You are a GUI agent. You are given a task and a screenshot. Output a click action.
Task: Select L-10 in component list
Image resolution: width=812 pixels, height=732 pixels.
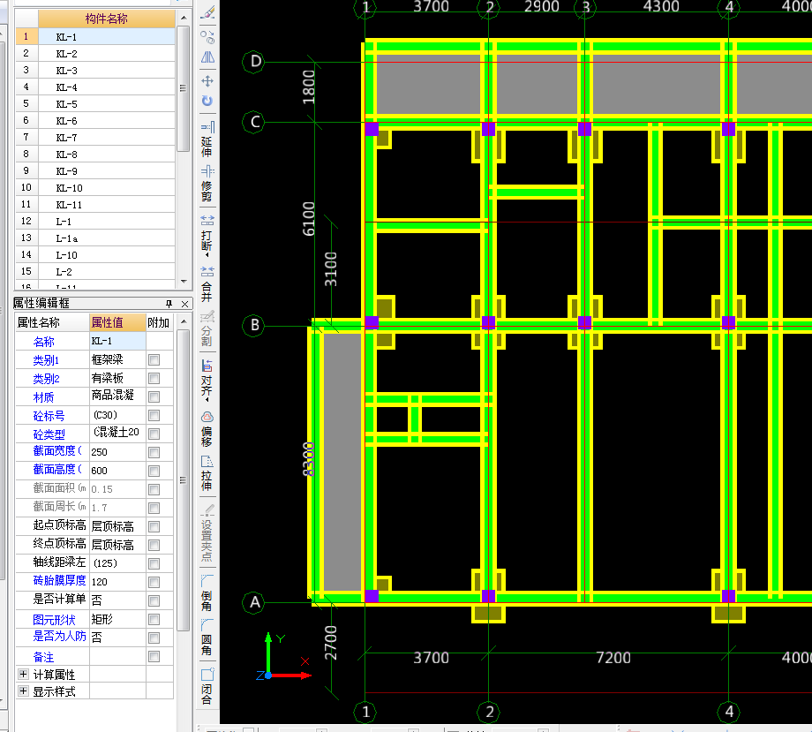[107, 255]
